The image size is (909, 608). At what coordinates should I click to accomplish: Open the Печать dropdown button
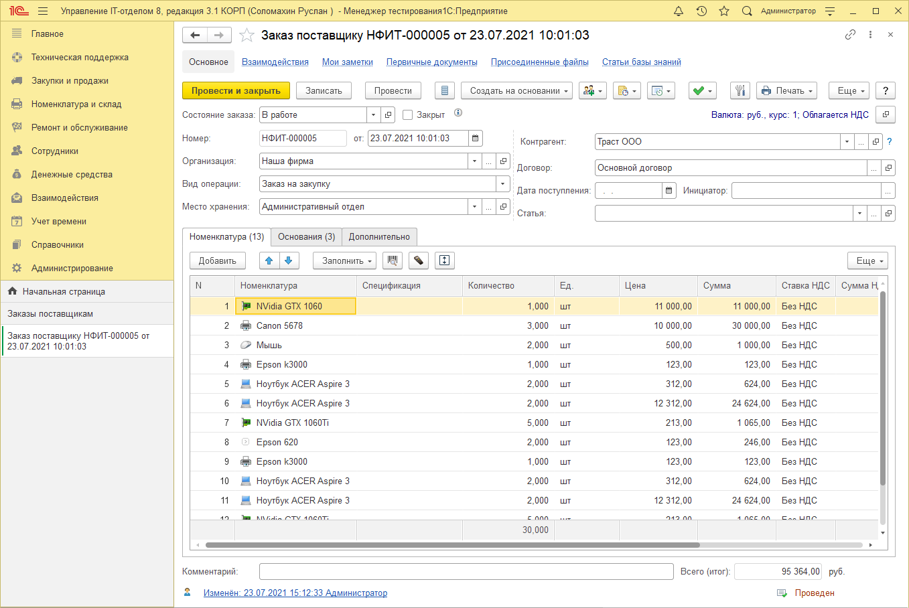tap(787, 91)
